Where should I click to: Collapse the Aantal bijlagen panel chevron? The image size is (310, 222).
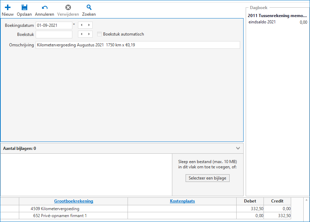pyautogui.click(x=238, y=148)
